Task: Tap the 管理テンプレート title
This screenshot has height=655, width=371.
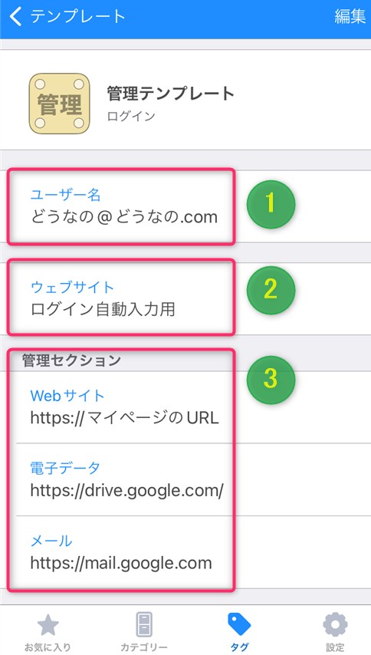Action: point(170,94)
